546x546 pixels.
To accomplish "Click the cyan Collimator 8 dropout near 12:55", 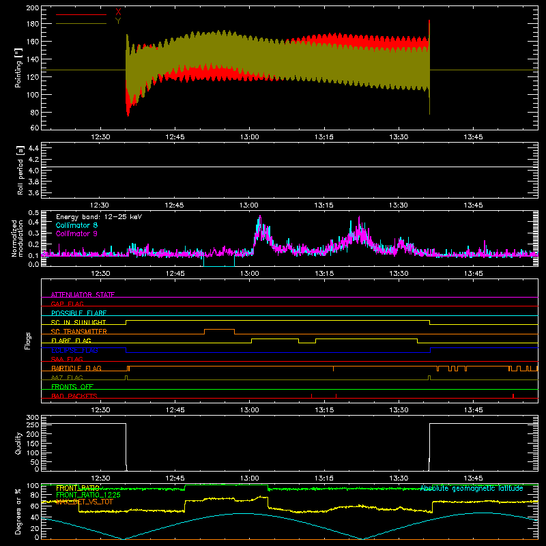I will click(219, 261).
